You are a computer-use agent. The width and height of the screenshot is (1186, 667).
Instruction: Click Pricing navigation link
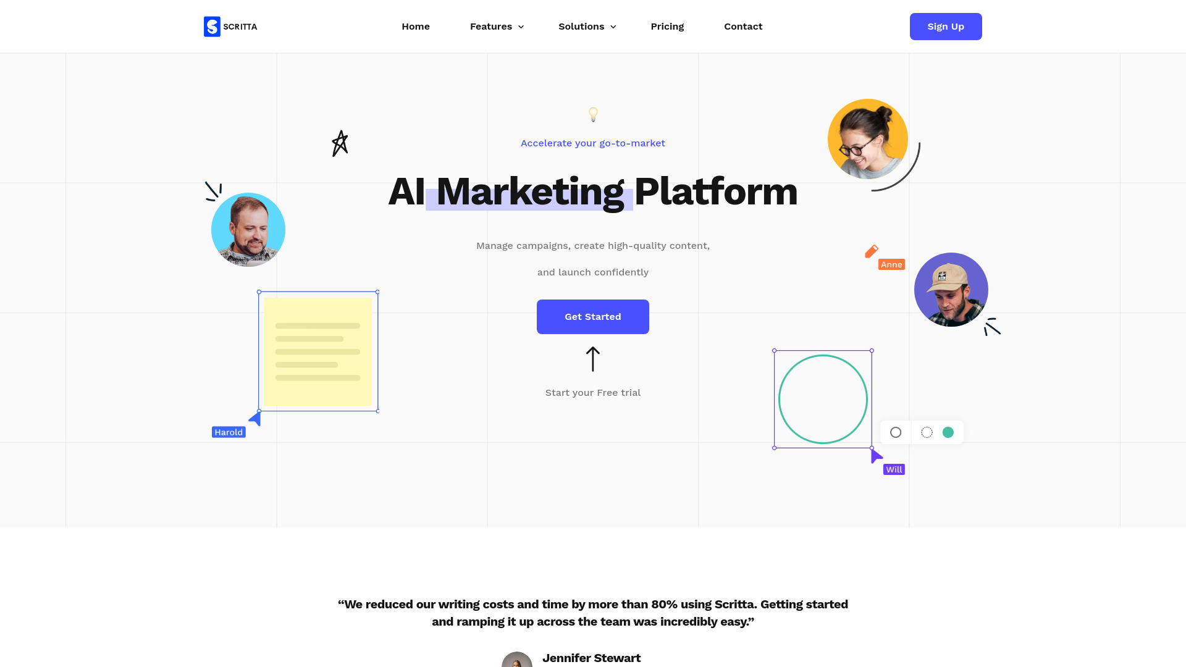[667, 26]
